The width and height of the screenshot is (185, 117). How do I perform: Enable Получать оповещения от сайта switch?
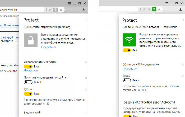pos(28,82)
